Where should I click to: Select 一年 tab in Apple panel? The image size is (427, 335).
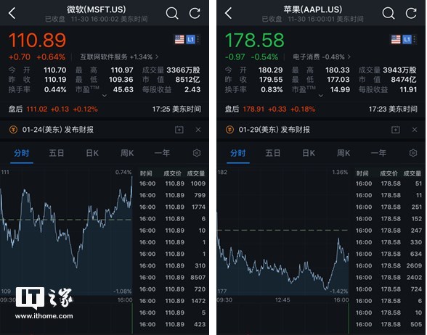[378, 153]
